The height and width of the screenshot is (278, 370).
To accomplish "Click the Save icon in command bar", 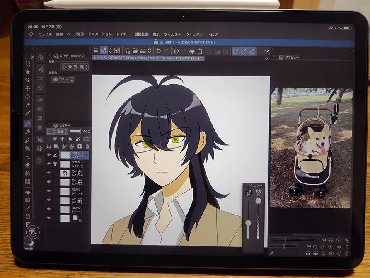I will [x=143, y=51].
